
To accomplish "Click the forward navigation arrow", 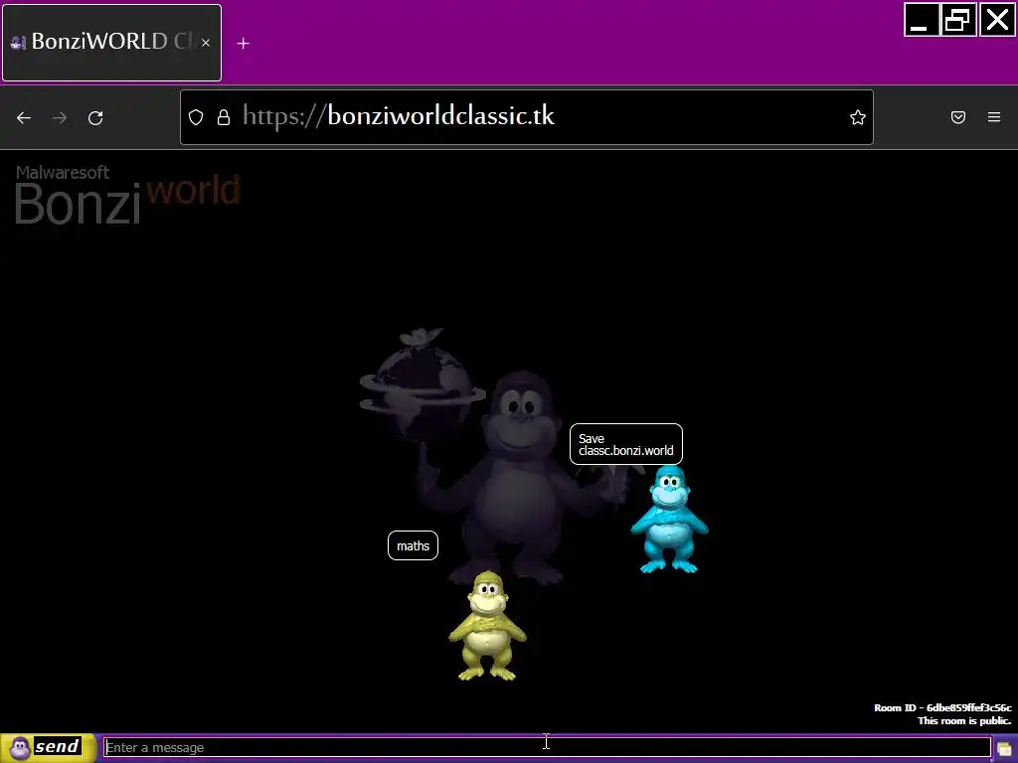I will pyautogui.click(x=60, y=117).
